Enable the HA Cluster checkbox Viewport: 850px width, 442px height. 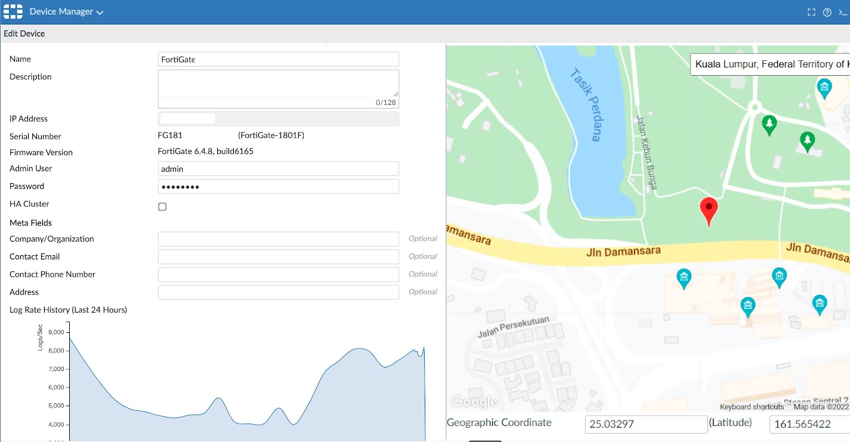[x=162, y=206]
